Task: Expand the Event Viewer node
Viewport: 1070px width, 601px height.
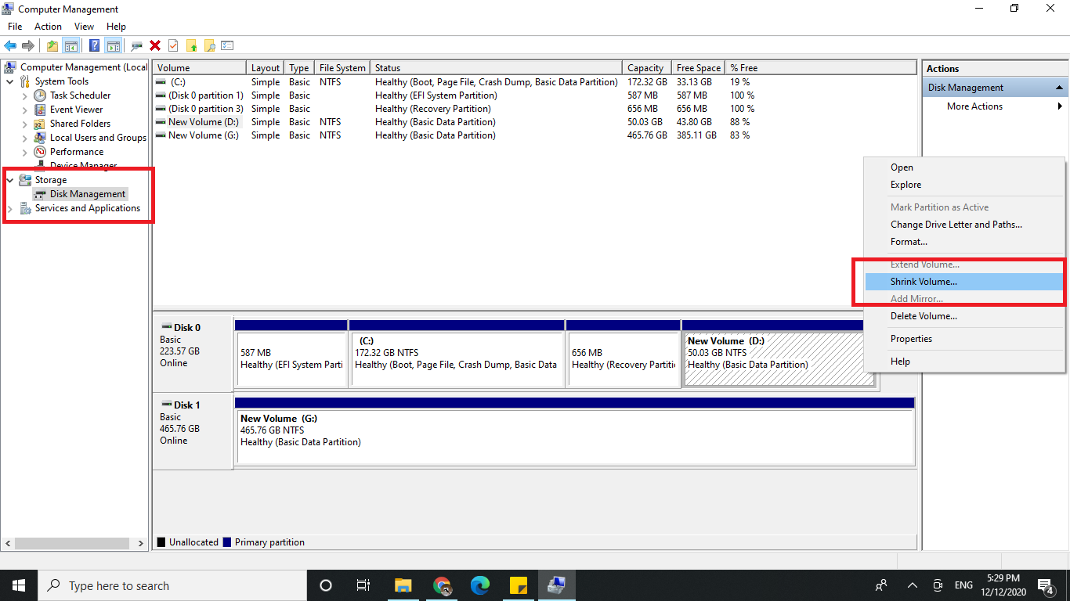Action: click(24, 110)
